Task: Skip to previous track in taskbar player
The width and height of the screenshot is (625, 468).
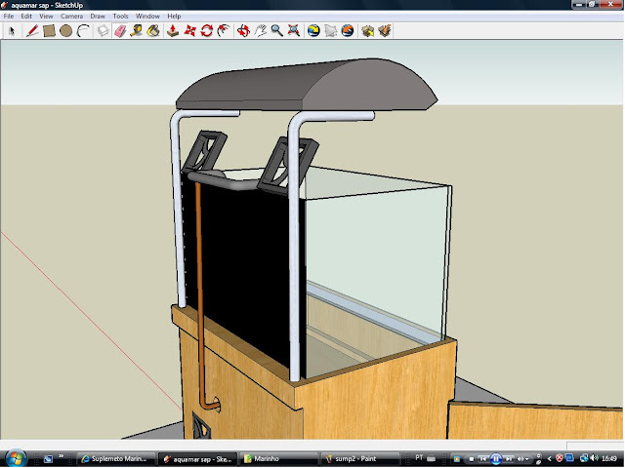Action: [x=483, y=459]
